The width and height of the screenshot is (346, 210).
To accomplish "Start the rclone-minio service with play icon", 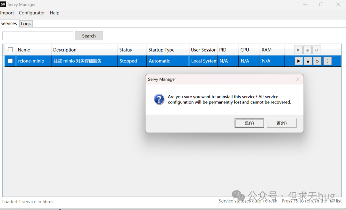I will tap(299, 61).
